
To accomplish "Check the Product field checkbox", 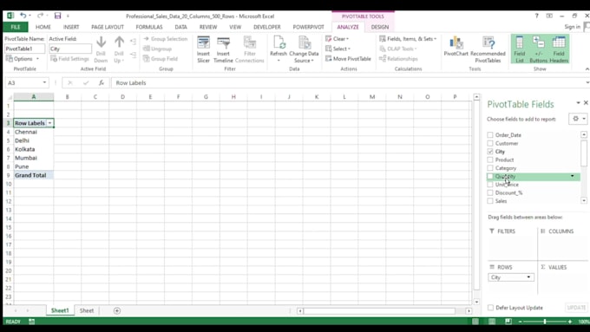I will click(x=490, y=159).
